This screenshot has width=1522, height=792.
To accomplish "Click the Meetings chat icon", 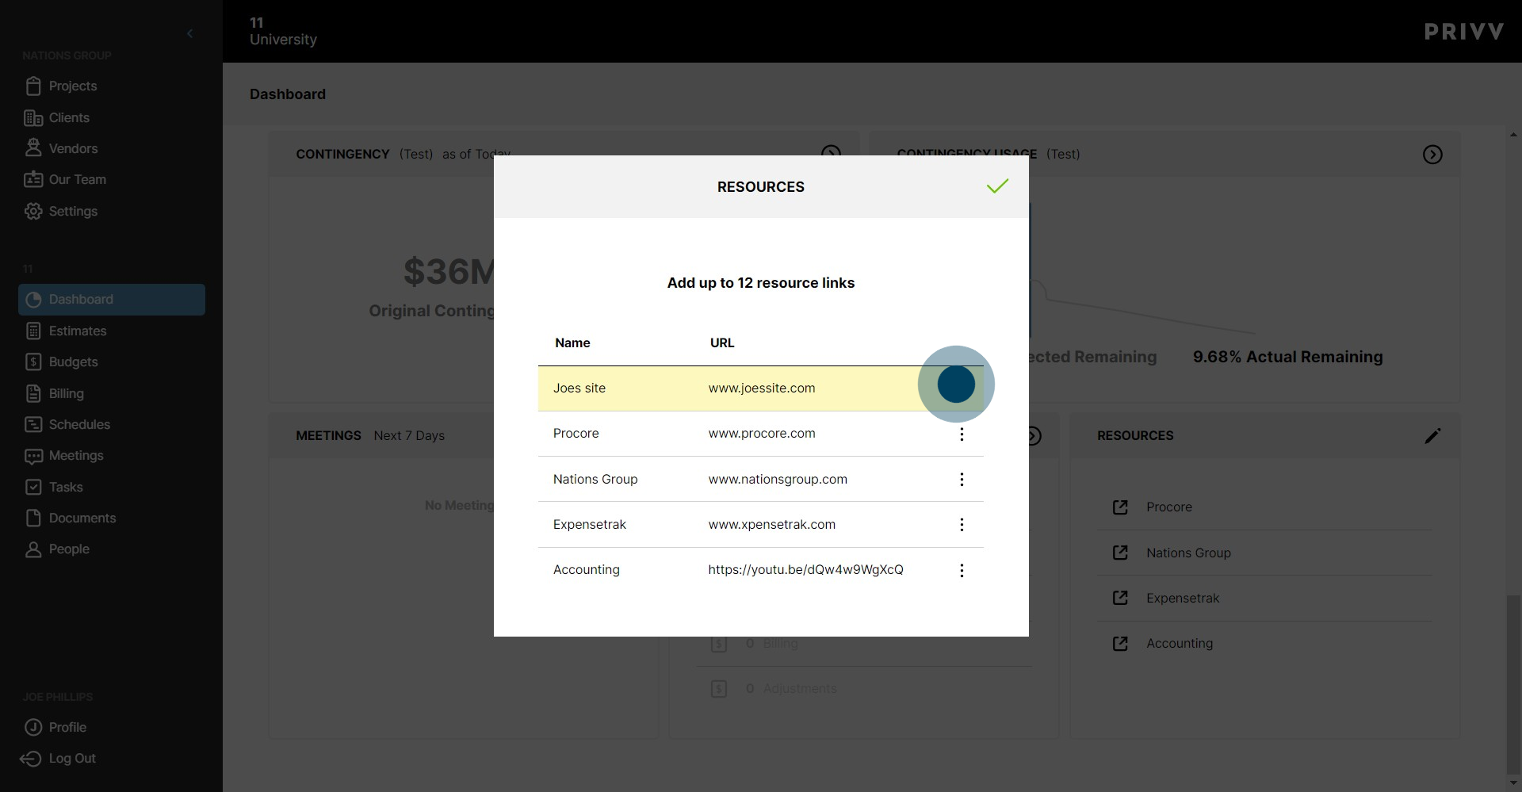I will pos(33,456).
